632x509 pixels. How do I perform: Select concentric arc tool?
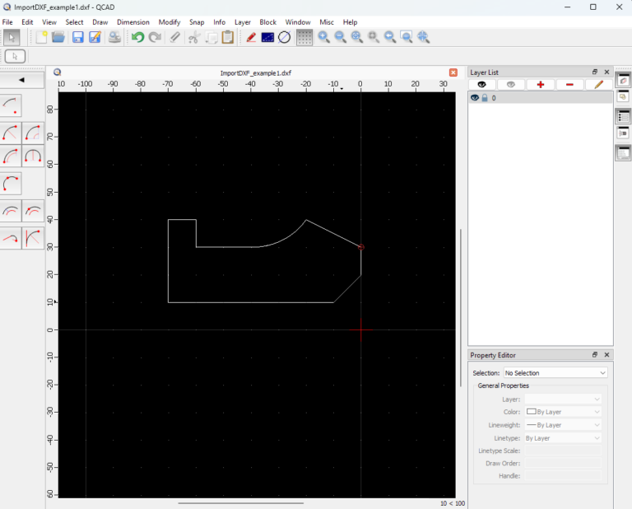click(11, 211)
